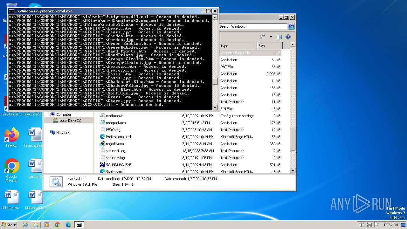Image resolution: width=407 pixels, height=229 pixels.
Task: Open the views dropdown arrow in Explorer
Action: tap(271, 37)
